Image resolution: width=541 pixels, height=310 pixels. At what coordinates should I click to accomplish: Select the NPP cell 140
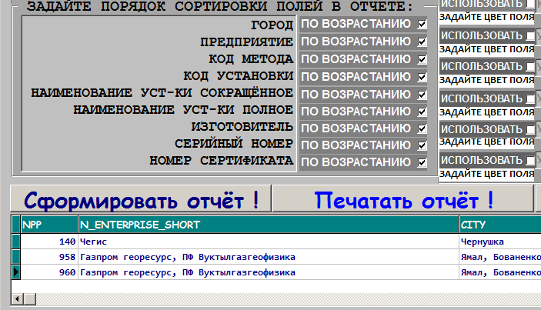[x=49, y=242]
